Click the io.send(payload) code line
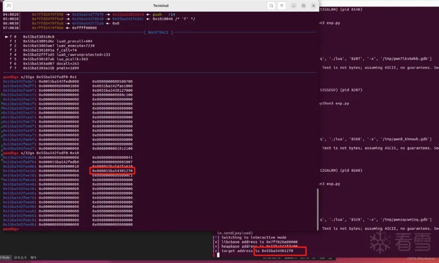The width and height of the screenshot is (439, 263). 235,233
